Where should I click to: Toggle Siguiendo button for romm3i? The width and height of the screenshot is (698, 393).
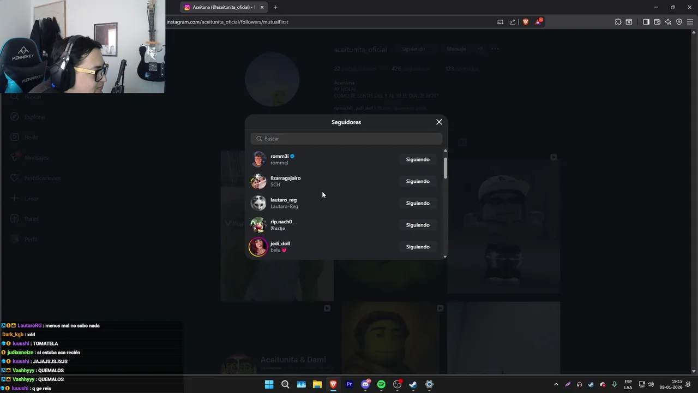[418, 159]
